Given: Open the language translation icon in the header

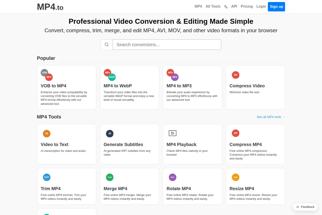Looking at the screenshot, I should pos(226,7).
